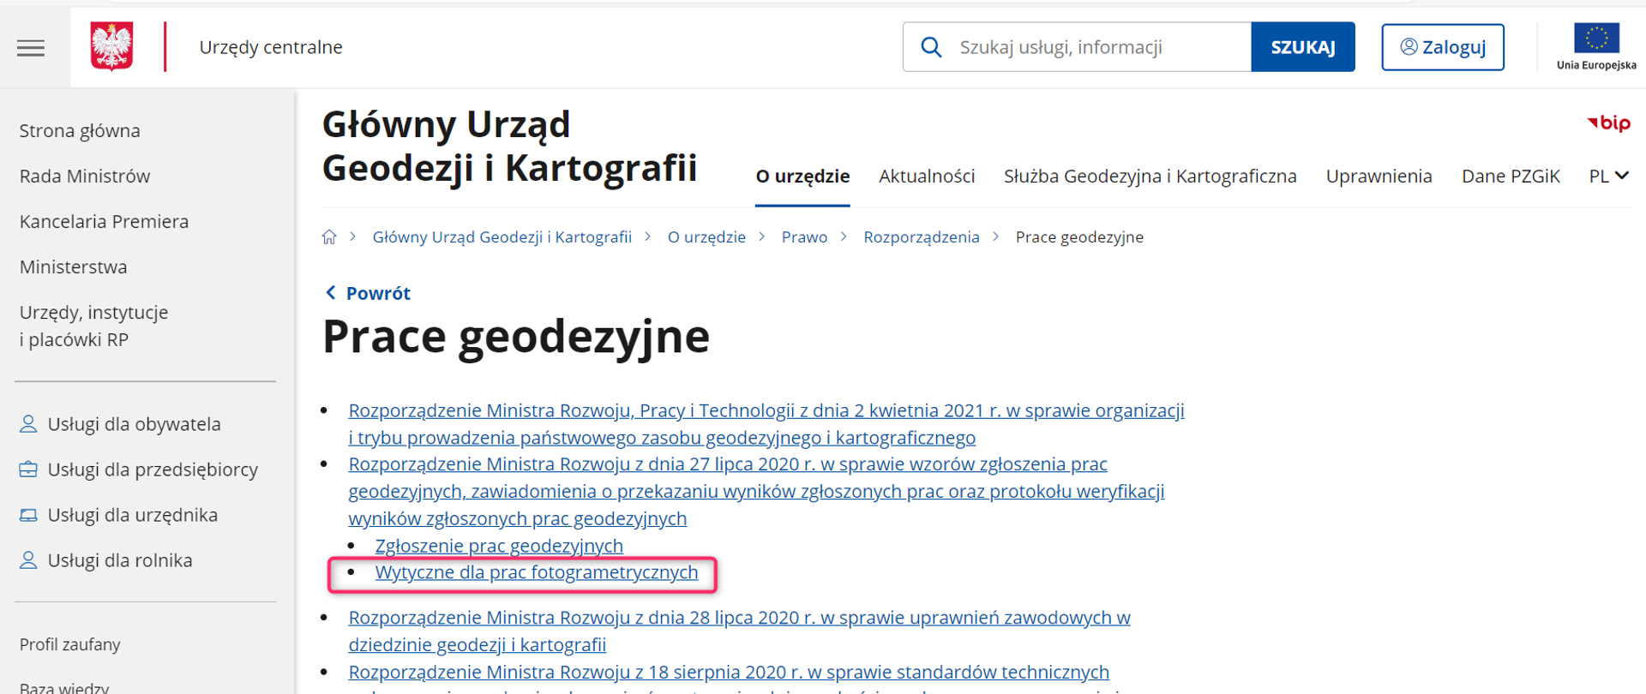Expand the PL language dropdown

pos(1608,176)
